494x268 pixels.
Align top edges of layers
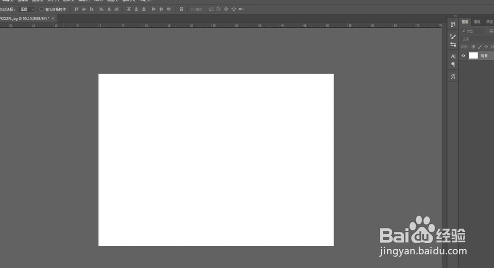point(76,9)
